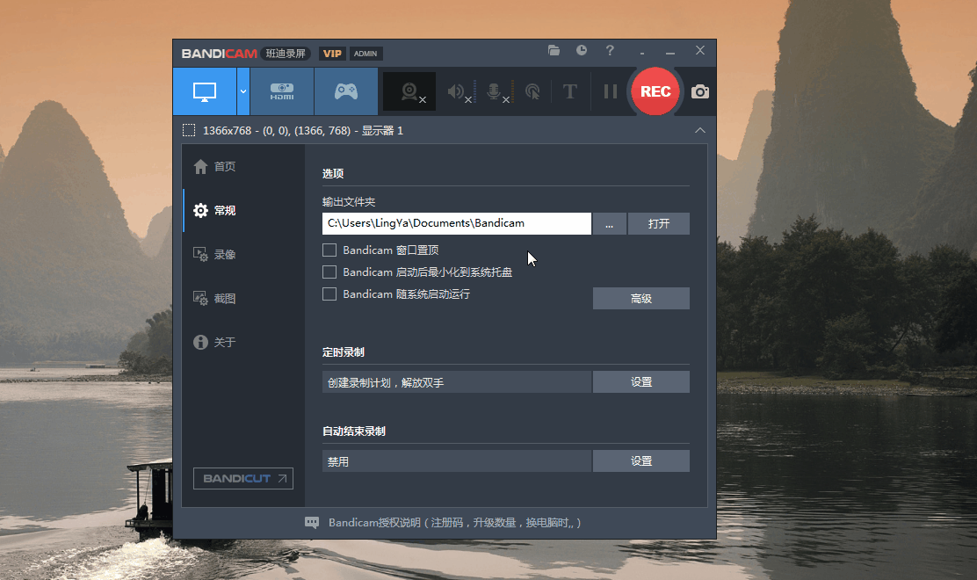Click the 班迪录屏 title label
Screen dimensions: 977x580
click(x=286, y=54)
